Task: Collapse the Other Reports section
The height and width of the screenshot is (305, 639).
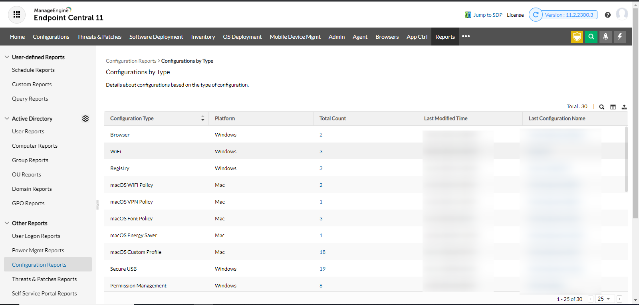Action: pyautogui.click(x=7, y=223)
